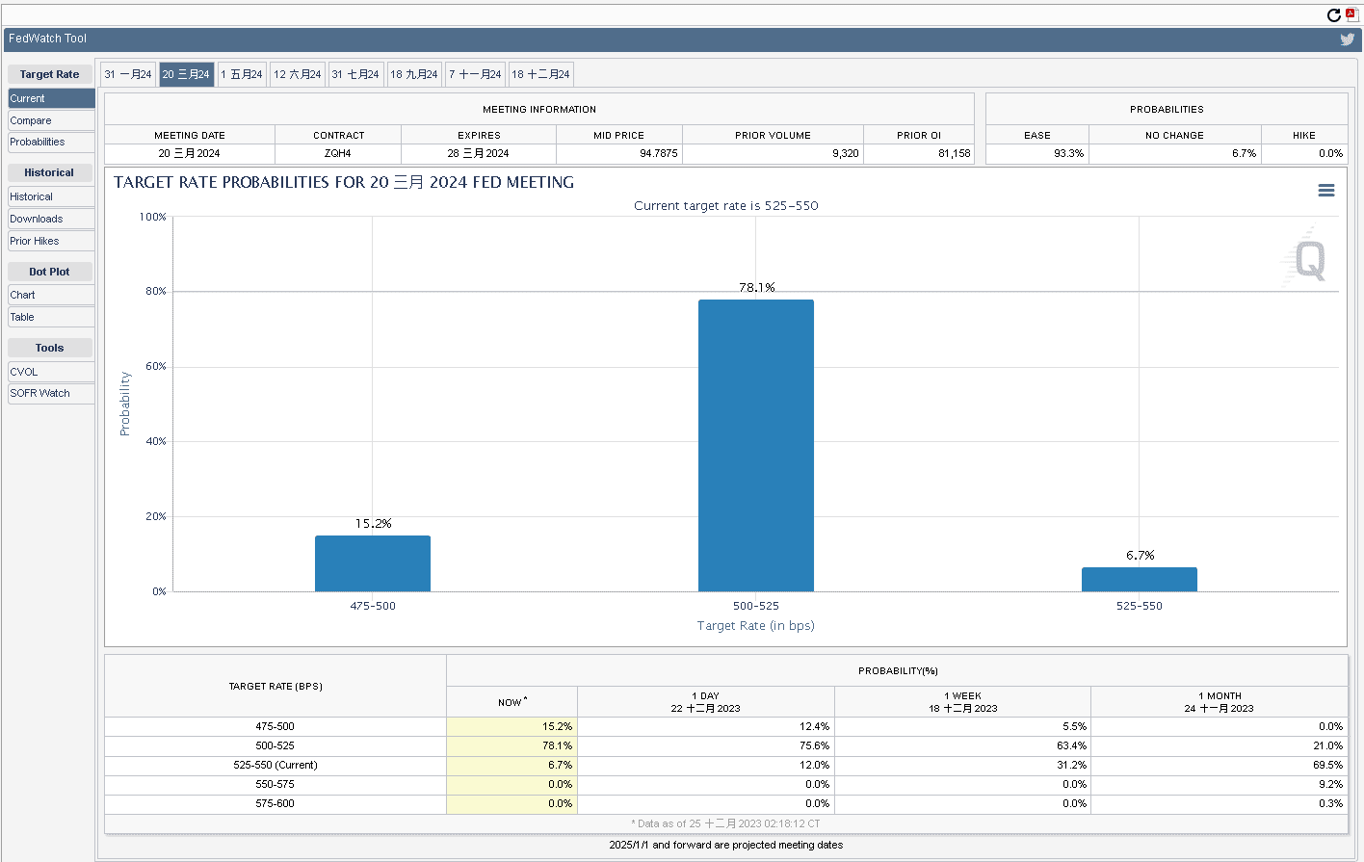This screenshot has height=862, width=1364.
Task: Click the 1 WEEK column header
Action: point(963,702)
